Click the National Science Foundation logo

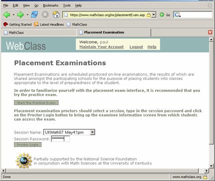[x=24, y=160]
